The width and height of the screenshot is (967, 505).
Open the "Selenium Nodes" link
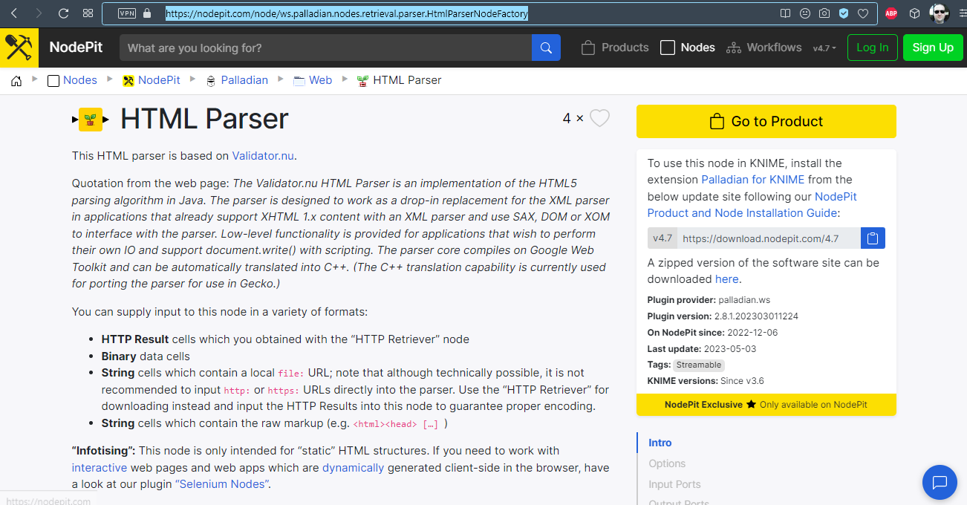pyautogui.click(x=221, y=484)
